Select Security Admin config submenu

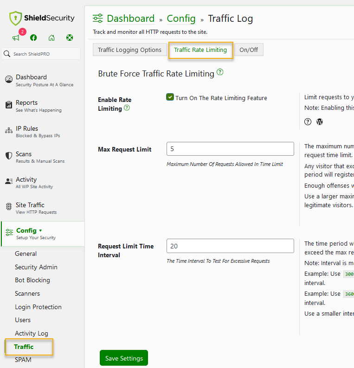(36, 267)
